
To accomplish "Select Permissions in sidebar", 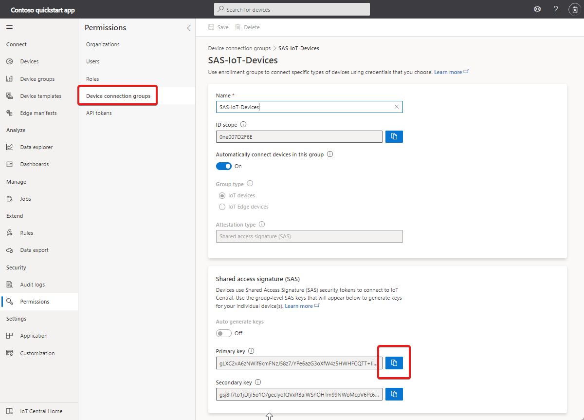I will [x=39, y=302].
